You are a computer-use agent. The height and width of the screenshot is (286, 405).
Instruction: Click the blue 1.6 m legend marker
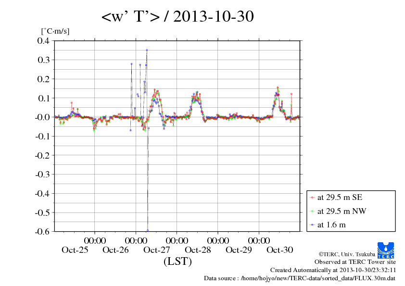tap(312, 225)
